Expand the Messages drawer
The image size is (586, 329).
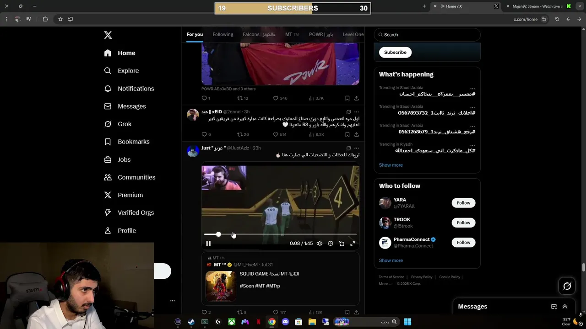click(565, 307)
